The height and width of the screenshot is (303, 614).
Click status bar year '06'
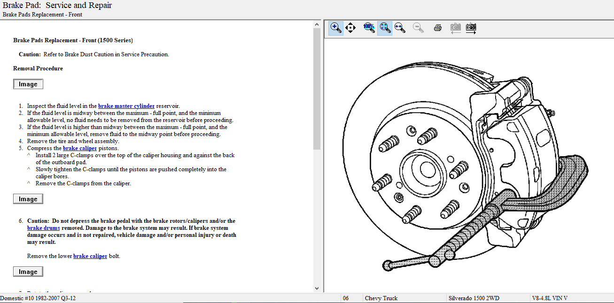[346, 298]
